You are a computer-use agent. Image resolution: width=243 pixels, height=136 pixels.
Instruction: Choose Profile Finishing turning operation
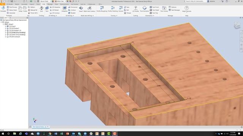113,9
